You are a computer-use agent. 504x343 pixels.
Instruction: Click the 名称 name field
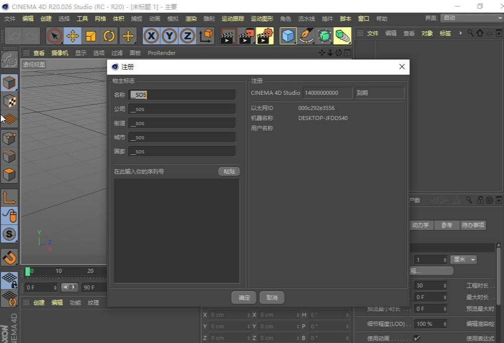[x=182, y=95]
